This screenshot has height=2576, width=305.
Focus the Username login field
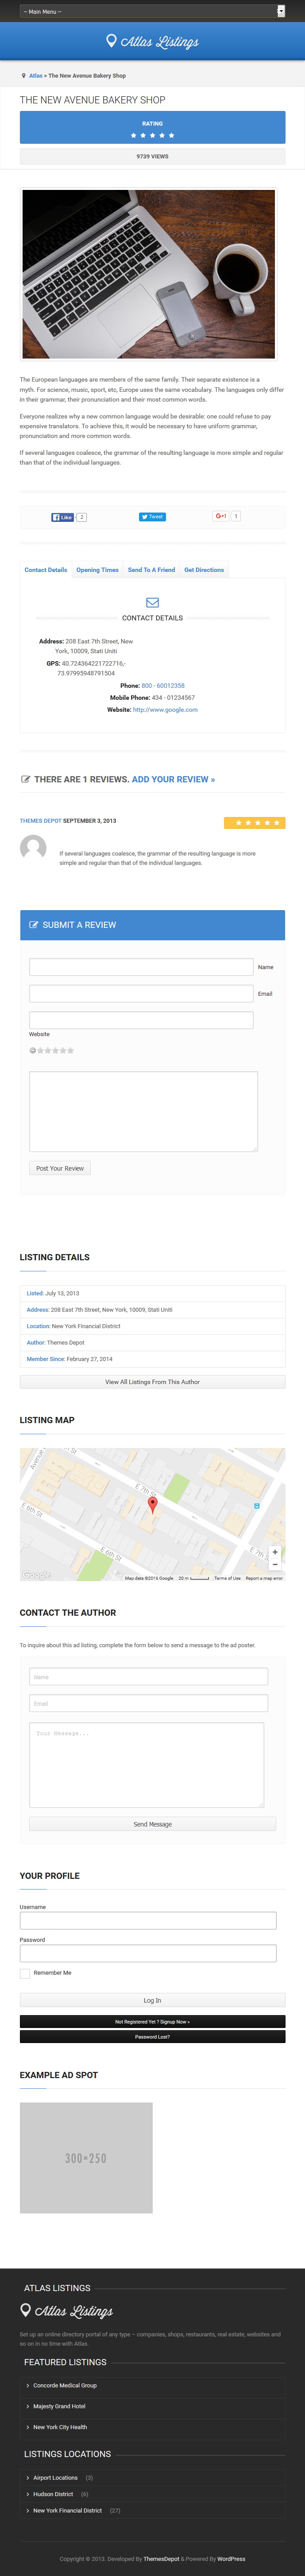(x=148, y=1920)
